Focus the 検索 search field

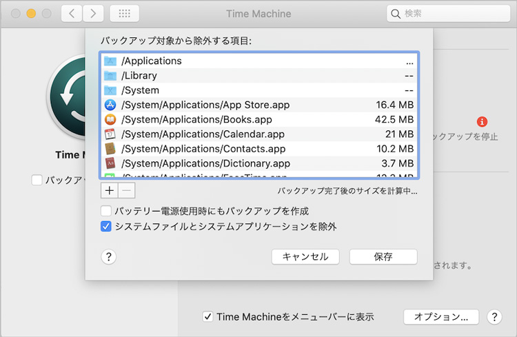(449, 14)
